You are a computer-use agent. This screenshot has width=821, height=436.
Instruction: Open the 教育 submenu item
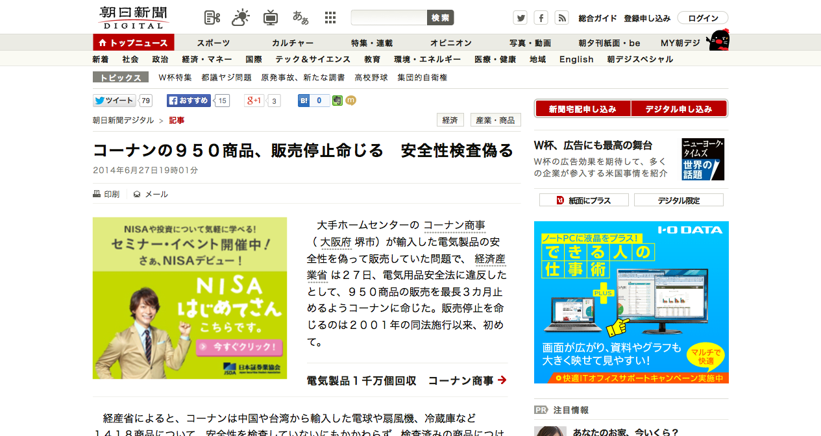point(373,59)
